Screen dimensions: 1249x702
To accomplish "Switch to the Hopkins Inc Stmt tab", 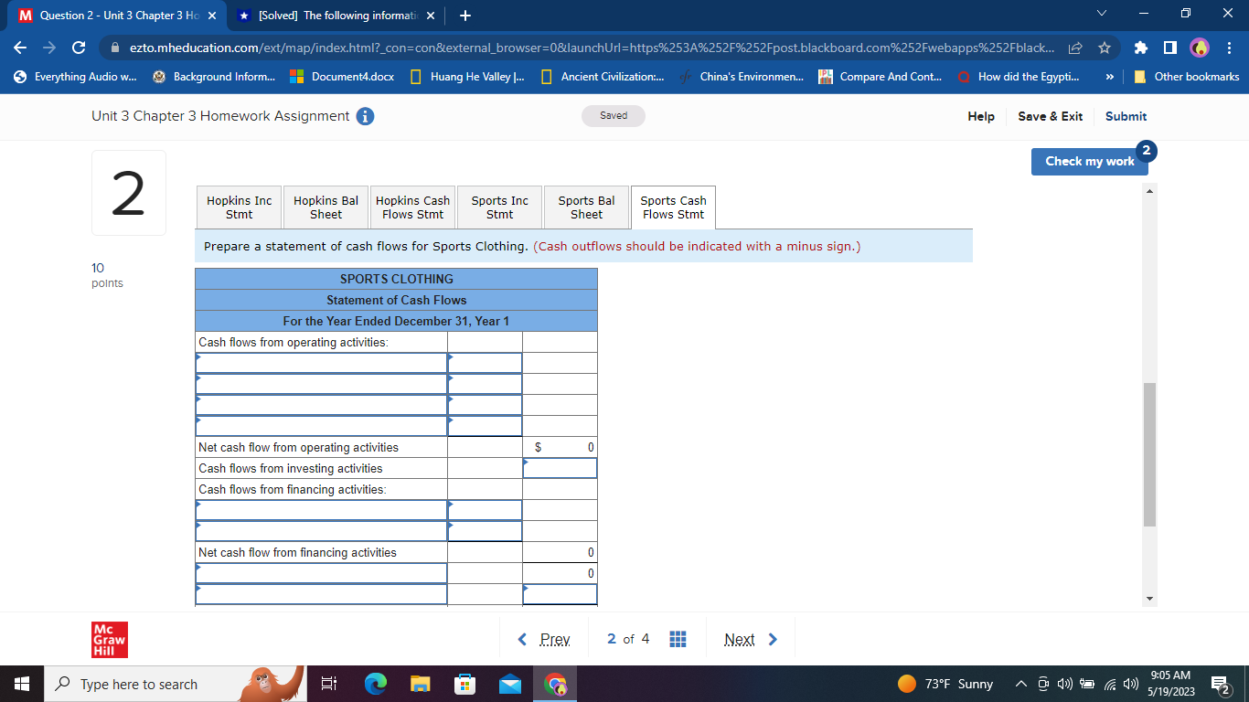I will (239, 207).
